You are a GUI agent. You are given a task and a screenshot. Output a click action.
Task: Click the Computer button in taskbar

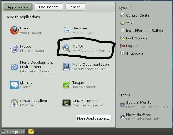coord(13,132)
